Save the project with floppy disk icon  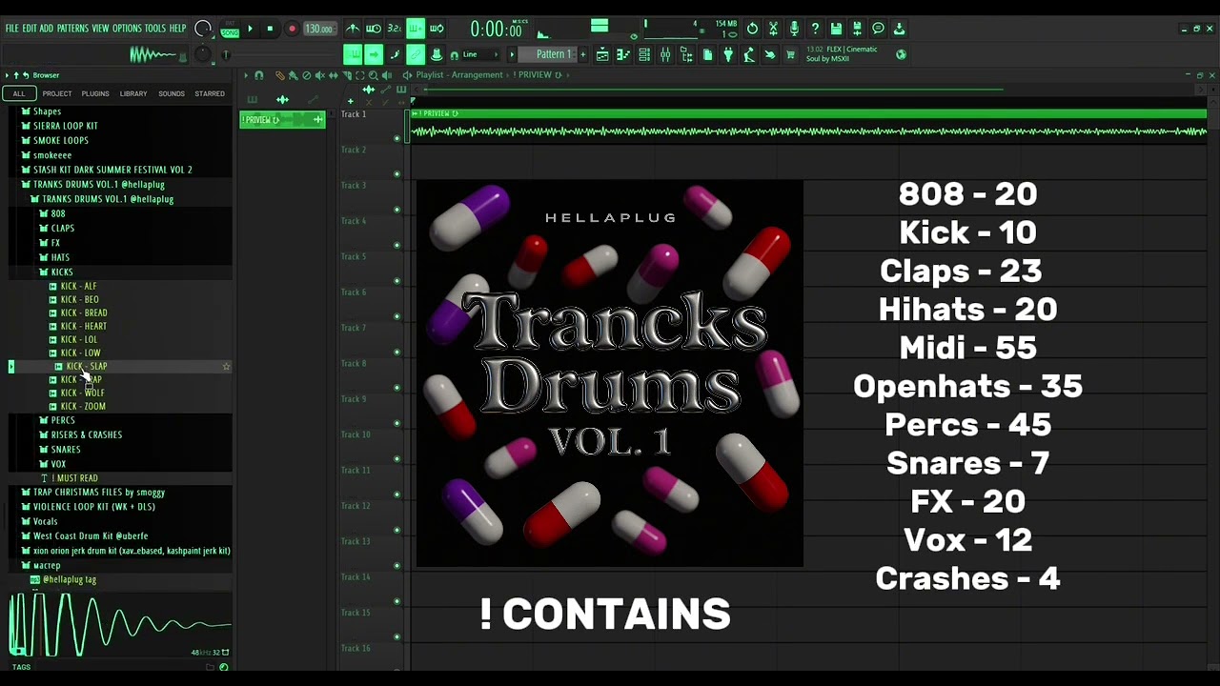point(836,29)
